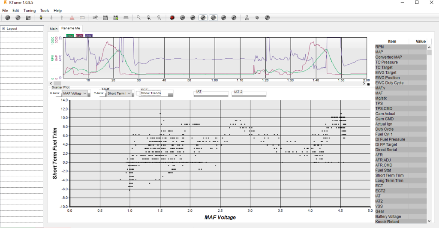This screenshot has height=228, width=439.
Task: Click the IAT gauge bar
Action: point(211,96)
